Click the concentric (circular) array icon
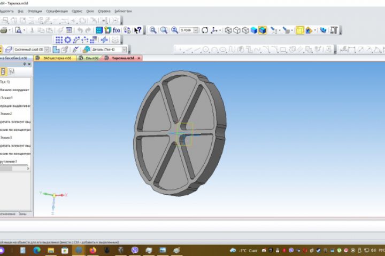Screen dimensions: 385x256 [x=67, y=39]
